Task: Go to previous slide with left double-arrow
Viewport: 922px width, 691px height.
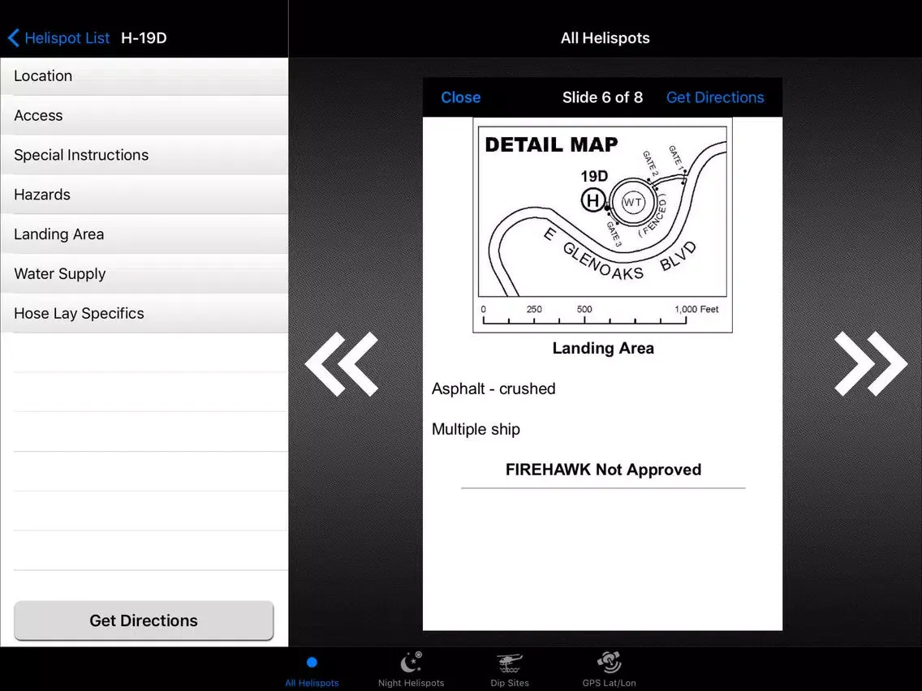Action: point(342,363)
